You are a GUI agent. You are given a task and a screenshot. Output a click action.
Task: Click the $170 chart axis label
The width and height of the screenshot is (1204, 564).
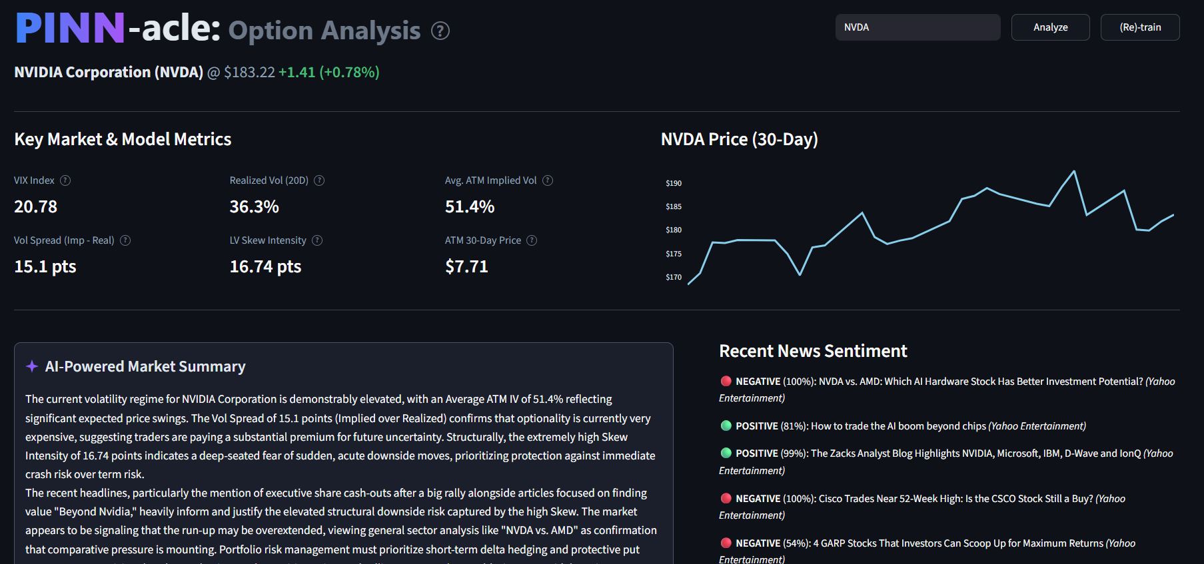pyautogui.click(x=674, y=277)
